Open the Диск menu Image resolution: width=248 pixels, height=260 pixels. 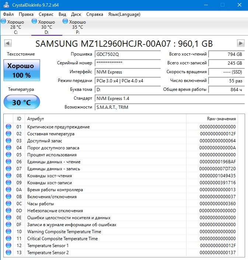[x=76, y=14]
